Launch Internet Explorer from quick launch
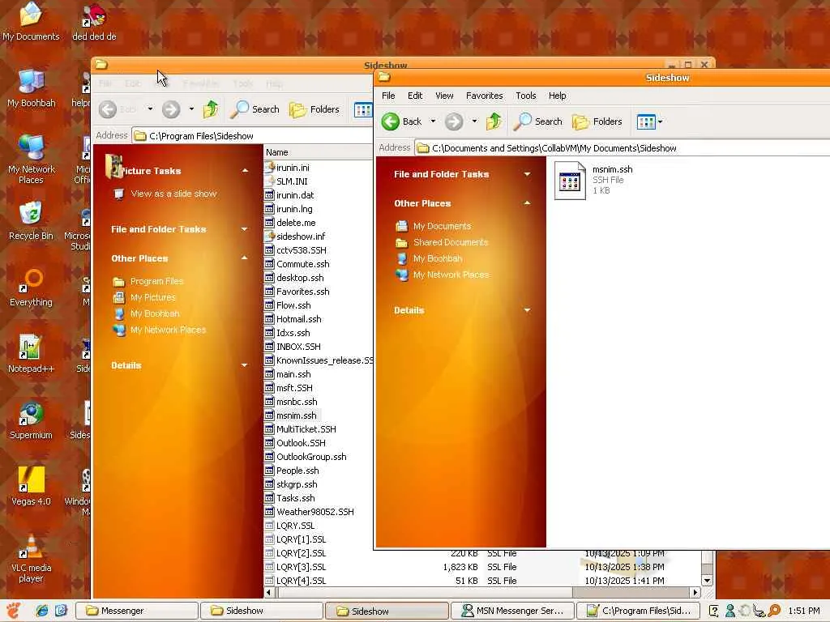The image size is (830, 622). [x=42, y=611]
